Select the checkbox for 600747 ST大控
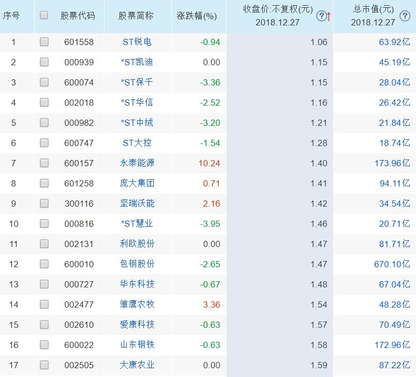The height and width of the screenshot is (377, 416). pos(44,142)
